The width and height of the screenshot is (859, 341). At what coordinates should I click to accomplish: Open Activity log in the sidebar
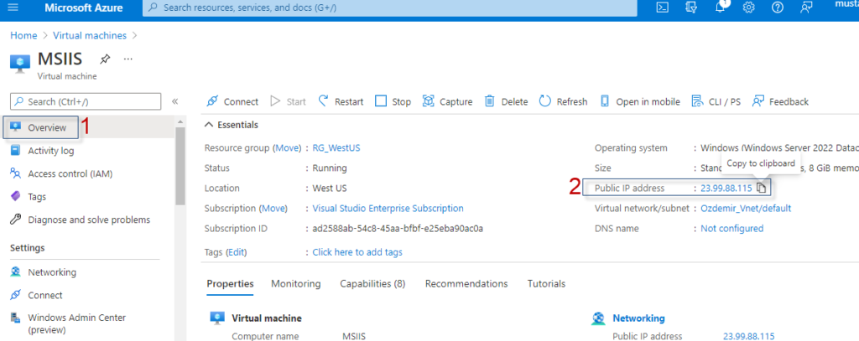pos(51,151)
